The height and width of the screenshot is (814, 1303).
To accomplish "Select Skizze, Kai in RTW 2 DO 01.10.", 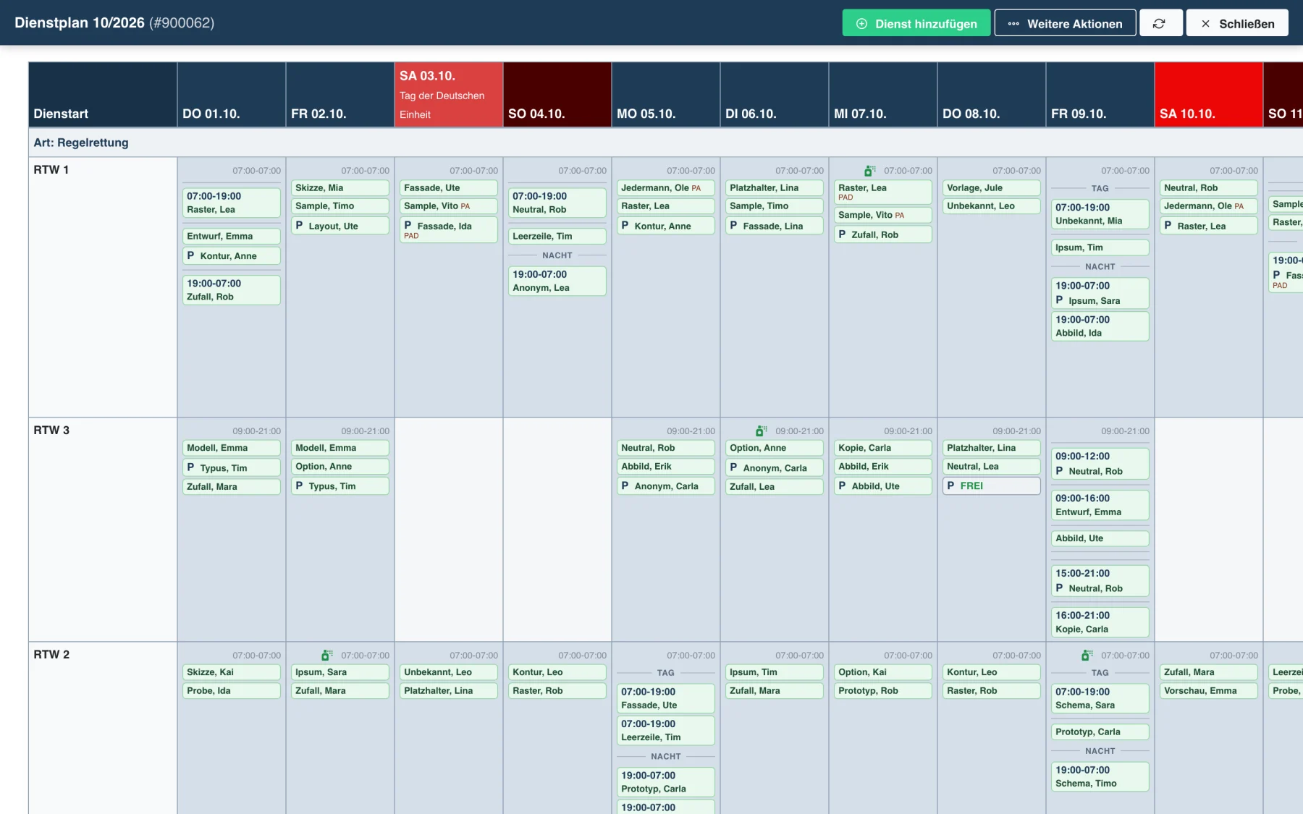I will [x=231, y=672].
